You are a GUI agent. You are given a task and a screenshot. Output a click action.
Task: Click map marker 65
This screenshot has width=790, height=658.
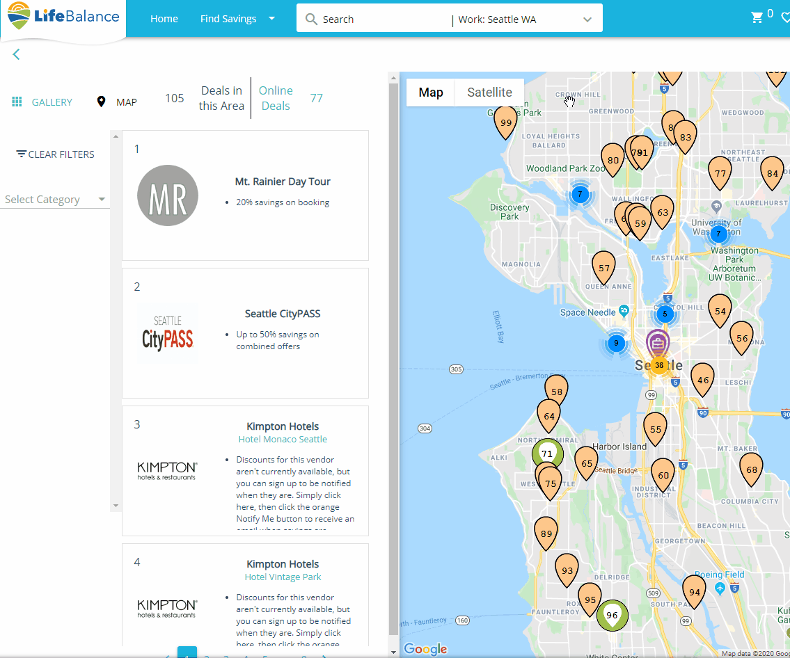point(587,463)
